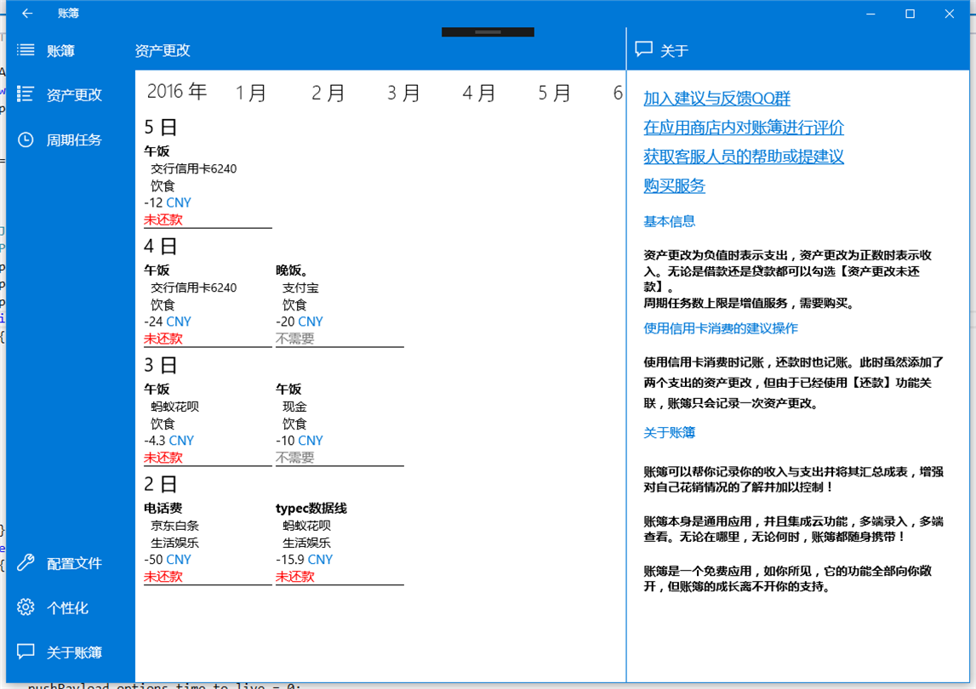Viewport: 976px width, 689px height.
Task: Select the 电话费 京东白条 -50 CNY entry
Action: [208, 542]
